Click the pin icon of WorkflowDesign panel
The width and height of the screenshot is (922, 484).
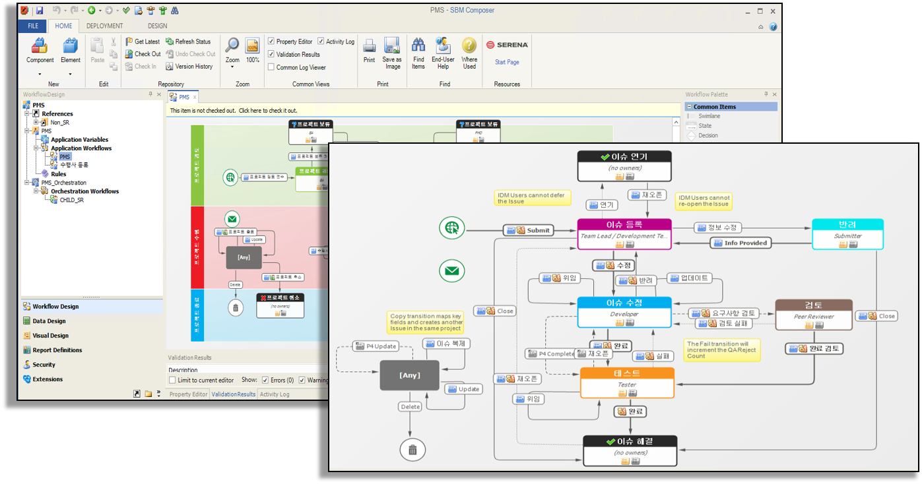[150, 94]
